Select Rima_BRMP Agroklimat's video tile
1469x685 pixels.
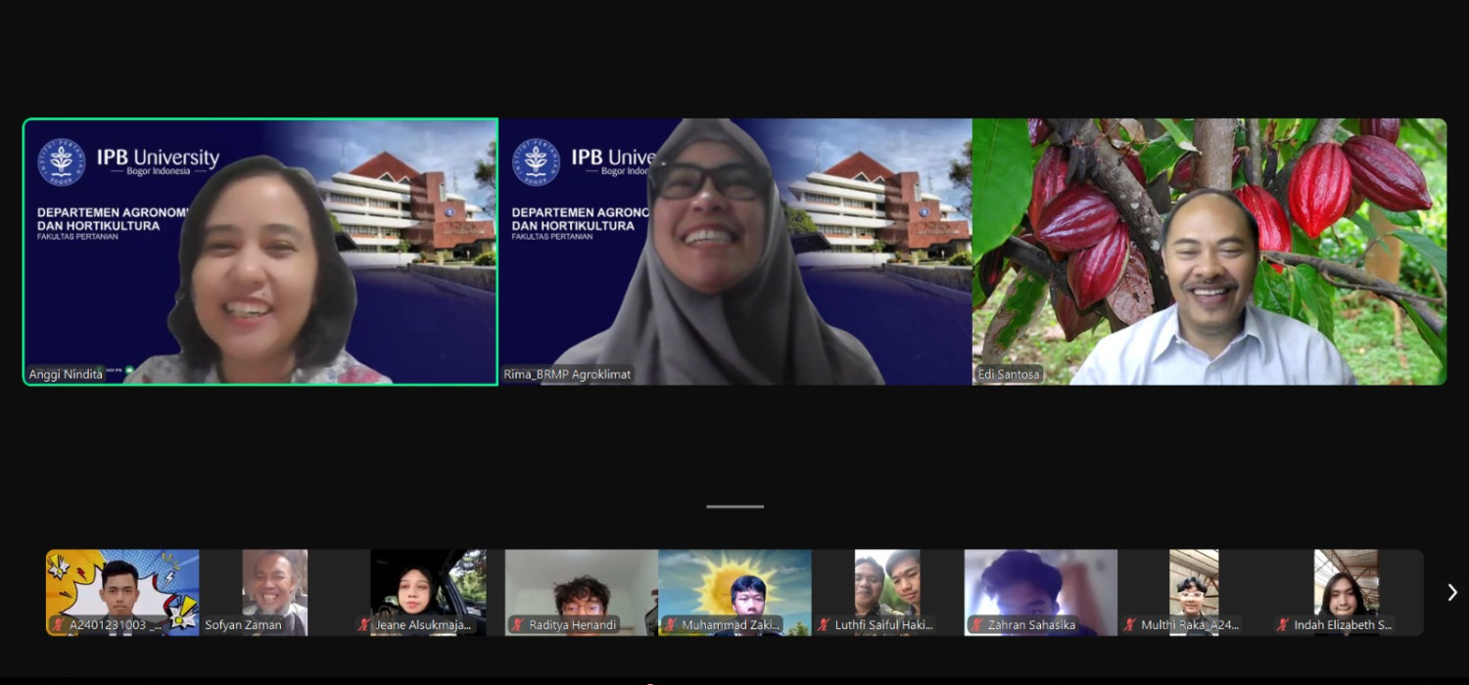(x=735, y=251)
